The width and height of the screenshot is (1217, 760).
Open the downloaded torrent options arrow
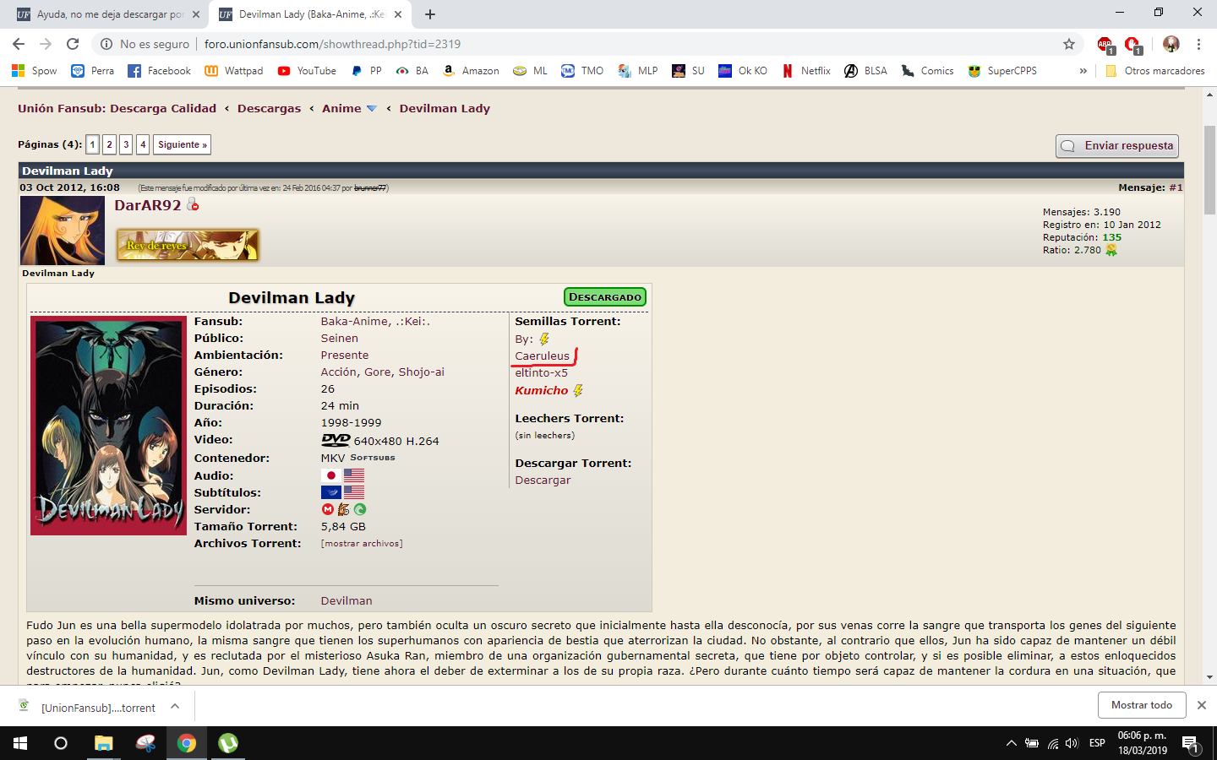click(x=175, y=706)
